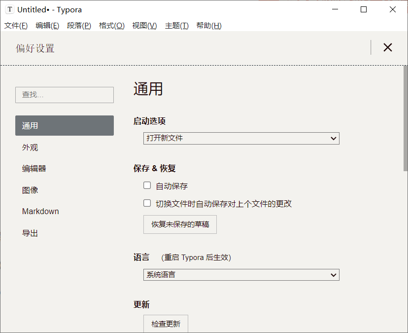Open the 主题(T) menu
The width and height of the screenshot is (408, 333).
point(177,26)
